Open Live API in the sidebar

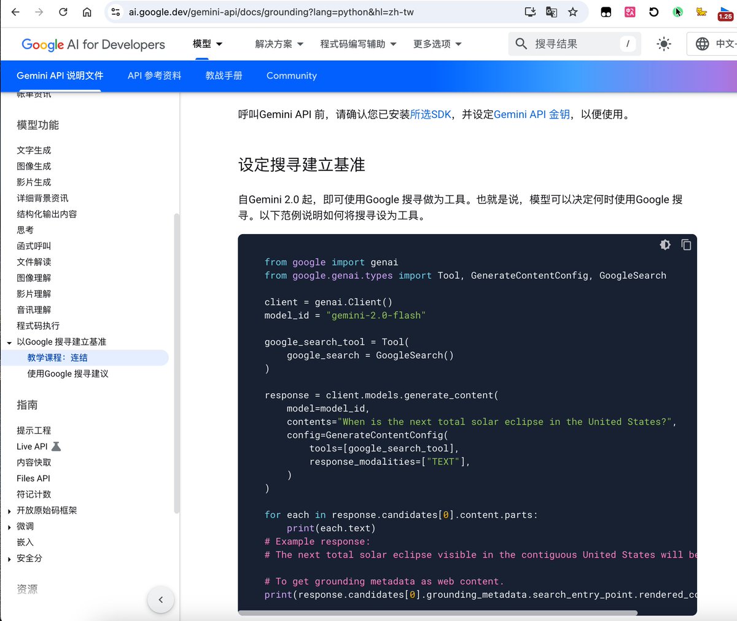32,447
